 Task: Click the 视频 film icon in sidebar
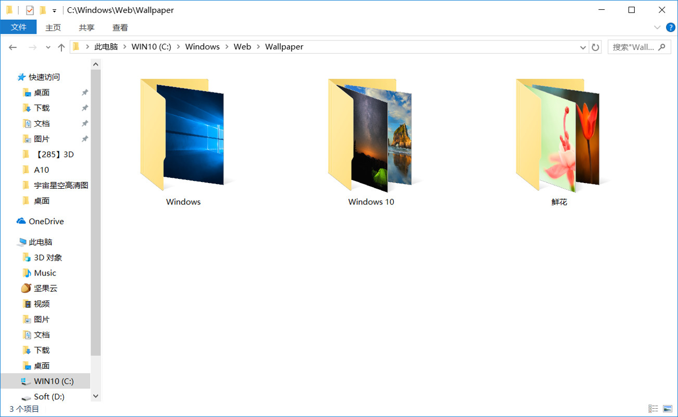tap(27, 304)
